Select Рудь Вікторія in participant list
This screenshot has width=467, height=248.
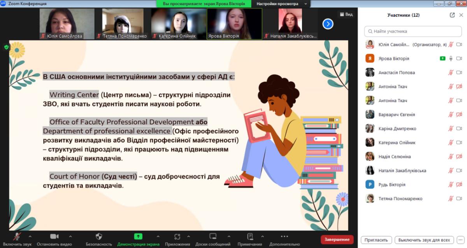tap(413, 184)
